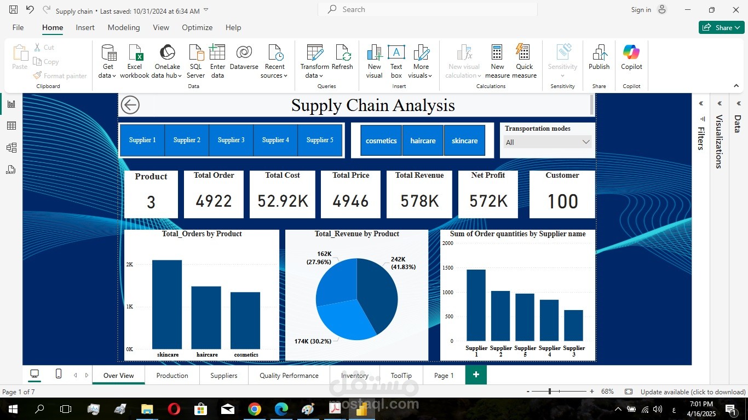Viewport: 748px width, 420px height.
Task: Switch to Table view in left sidebar
Action: pyautogui.click(x=11, y=126)
